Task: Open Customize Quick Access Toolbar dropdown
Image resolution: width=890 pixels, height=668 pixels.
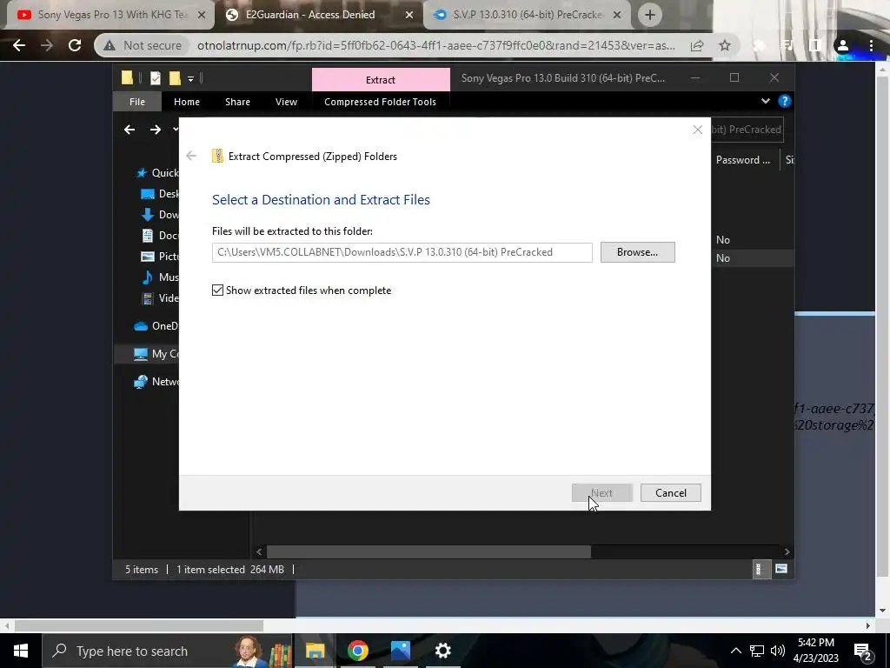Action: 190,79
